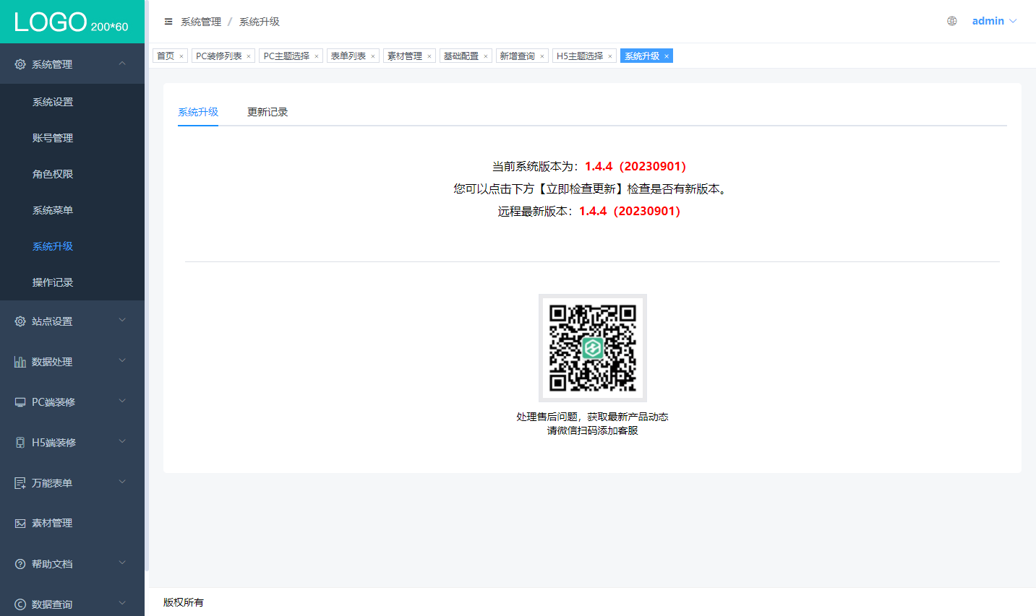The width and height of the screenshot is (1036, 616).
Task: Click the current version 1.4.4 (20230901) text
Action: click(x=635, y=166)
